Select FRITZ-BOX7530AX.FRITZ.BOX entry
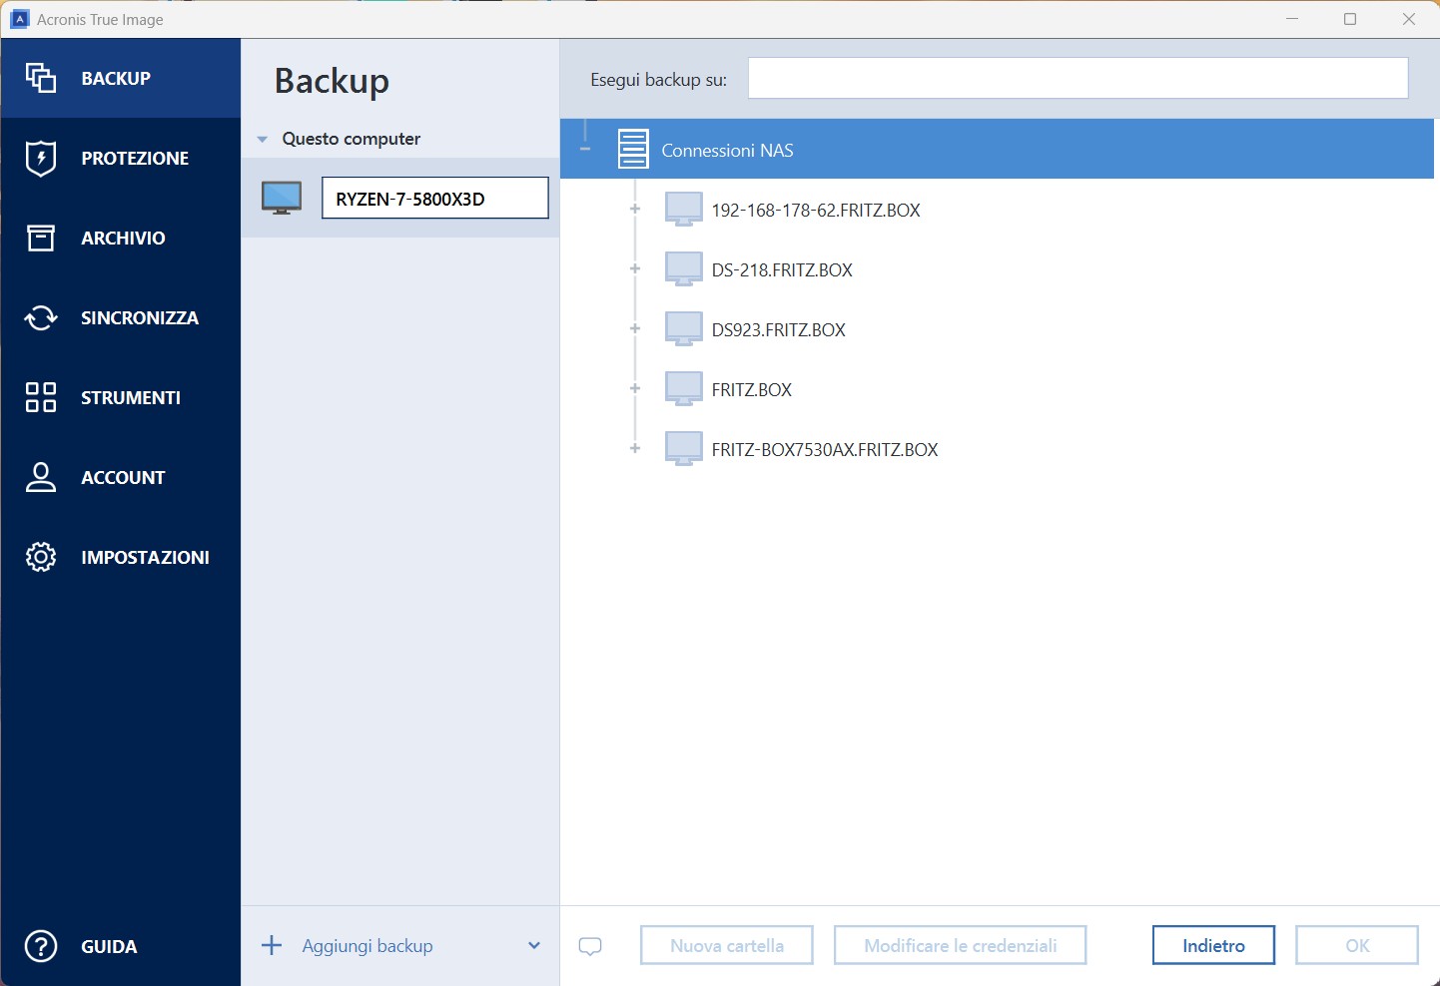 [824, 450]
